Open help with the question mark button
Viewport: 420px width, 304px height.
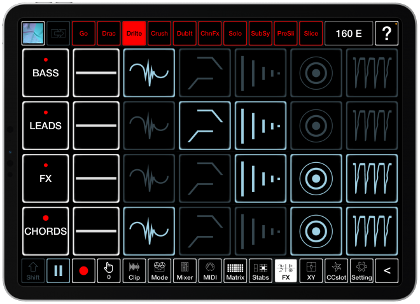click(386, 33)
